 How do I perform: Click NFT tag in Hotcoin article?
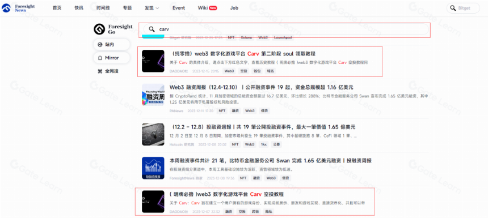pos(235,144)
